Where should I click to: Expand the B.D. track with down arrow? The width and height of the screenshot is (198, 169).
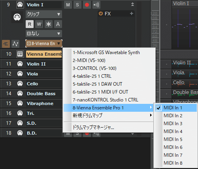pyautogui.click(x=132, y=134)
